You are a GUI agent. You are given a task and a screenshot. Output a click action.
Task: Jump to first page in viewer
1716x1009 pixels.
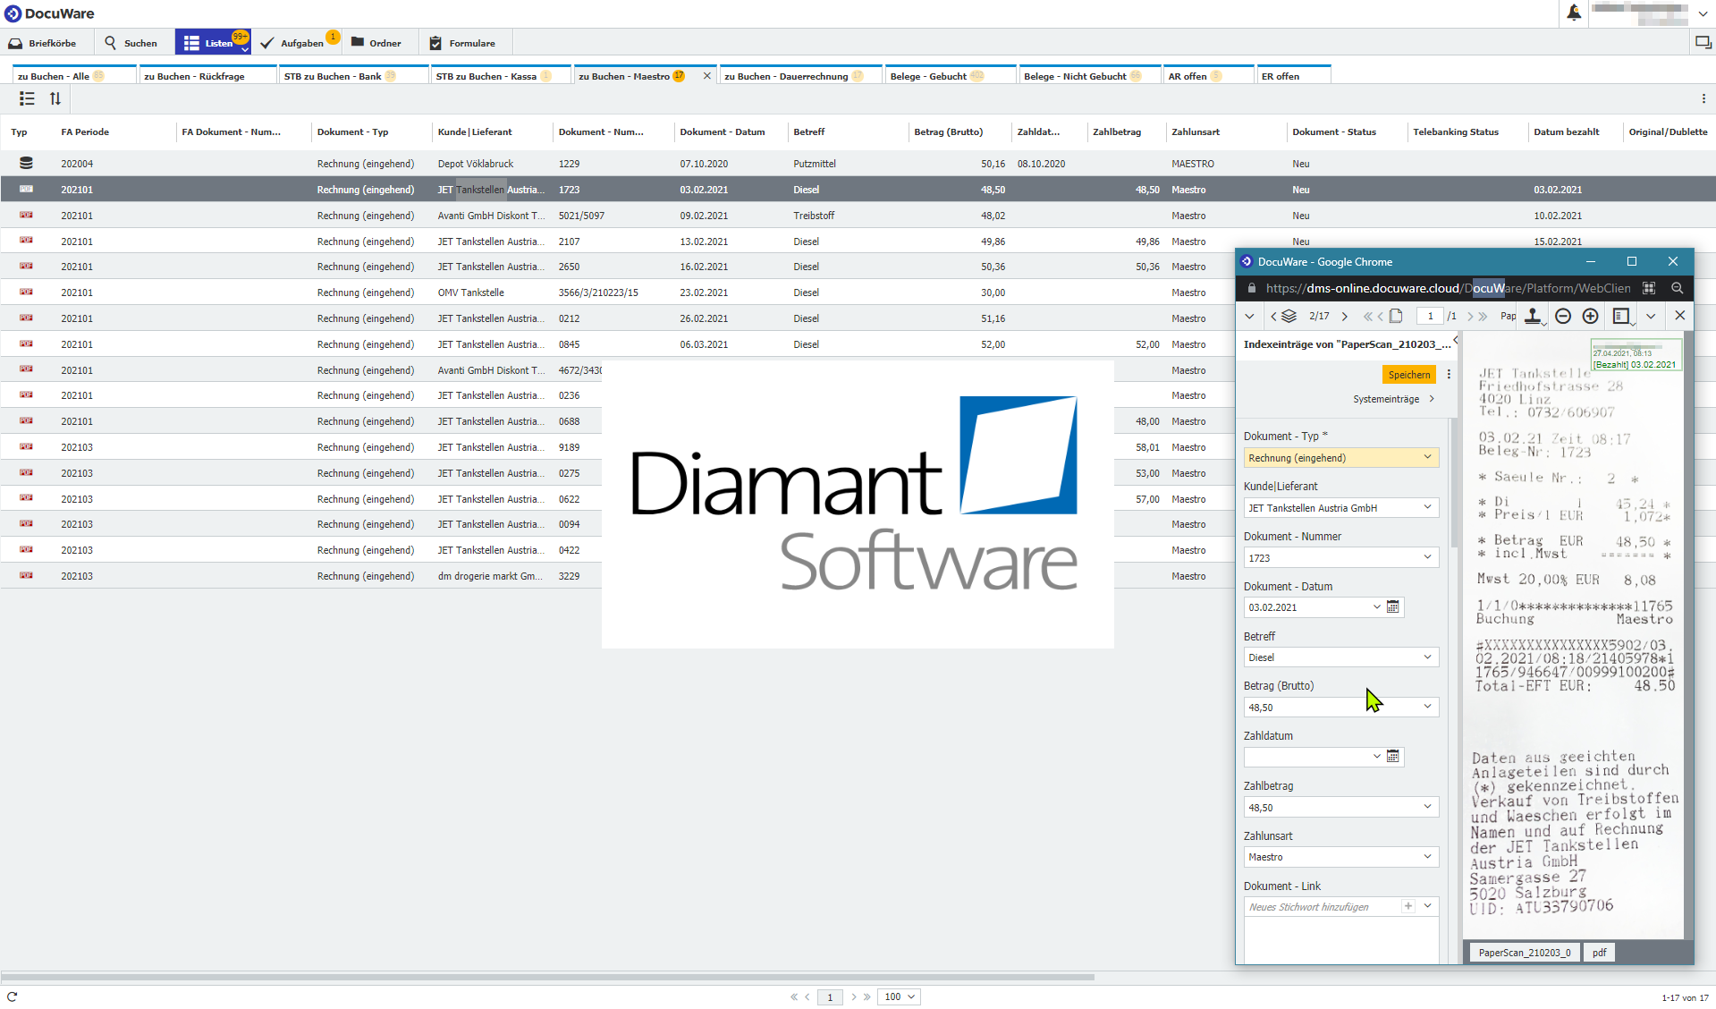[1367, 316]
